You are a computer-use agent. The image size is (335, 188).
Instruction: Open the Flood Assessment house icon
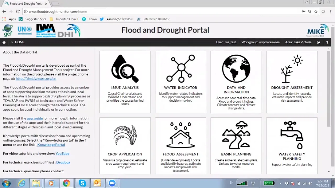pos(181,135)
